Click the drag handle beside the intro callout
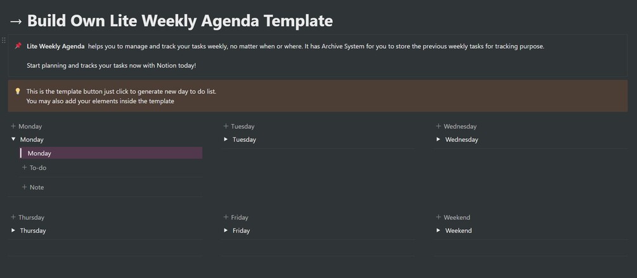Screen dimensions: 637x278 tap(4, 41)
